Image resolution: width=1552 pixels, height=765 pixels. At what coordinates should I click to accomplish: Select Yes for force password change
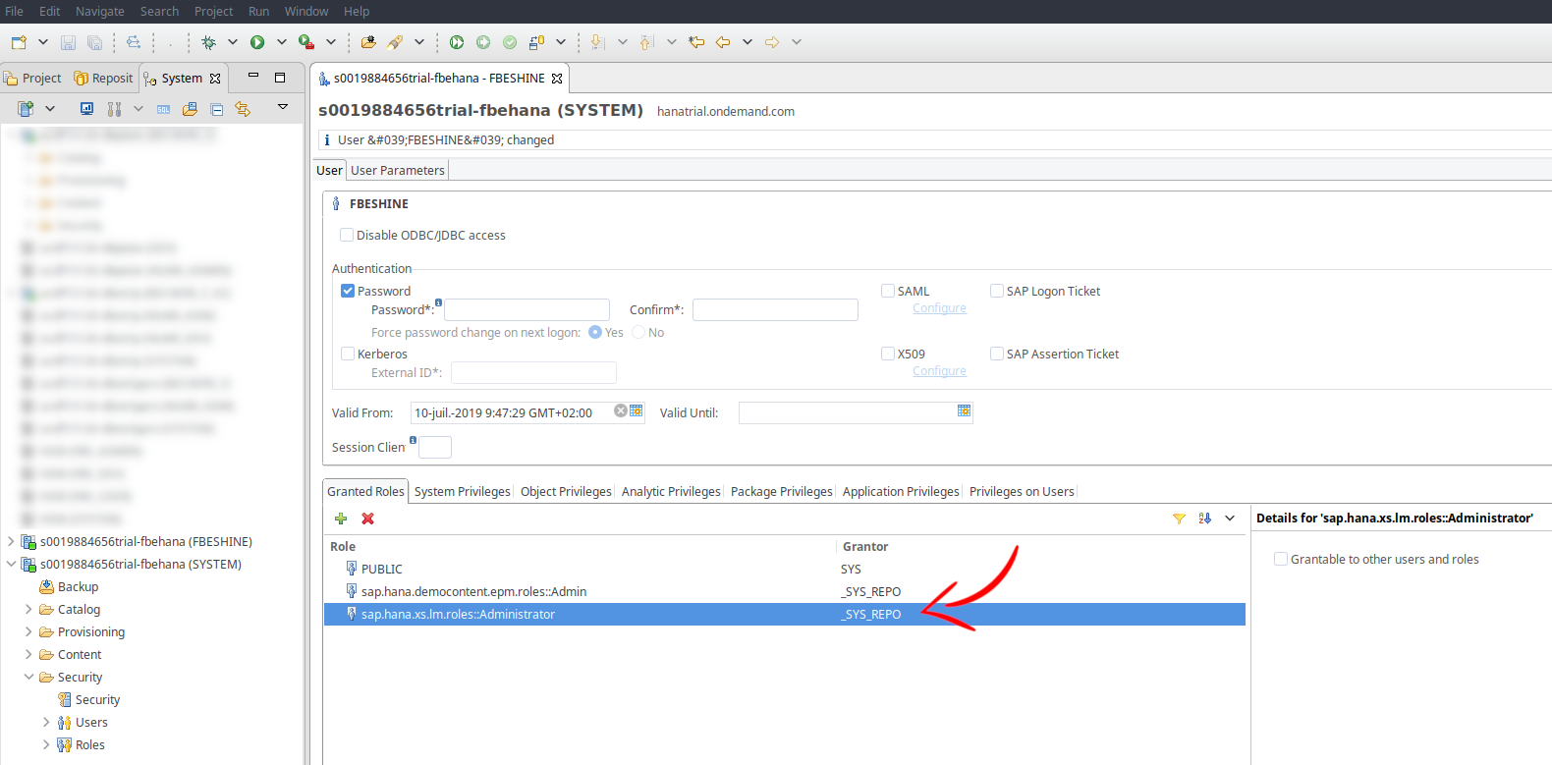(x=595, y=332)
